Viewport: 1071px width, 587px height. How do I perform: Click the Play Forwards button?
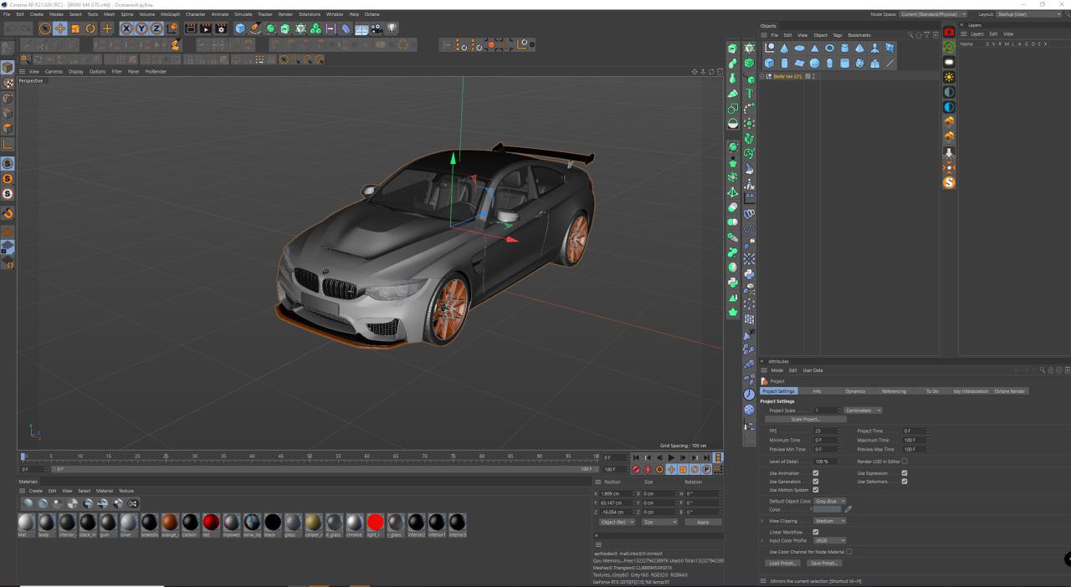671,457
